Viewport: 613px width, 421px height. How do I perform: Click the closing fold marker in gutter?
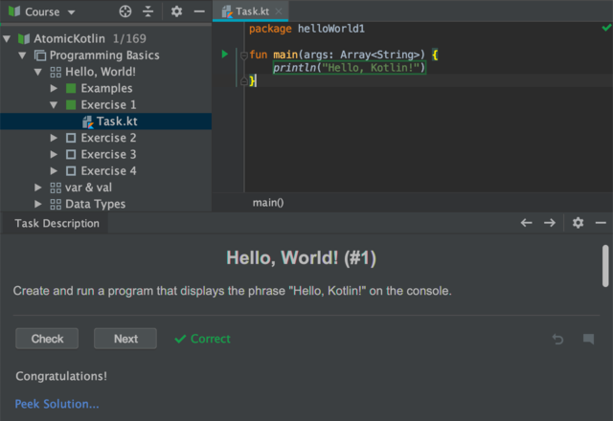click(244, 80)
